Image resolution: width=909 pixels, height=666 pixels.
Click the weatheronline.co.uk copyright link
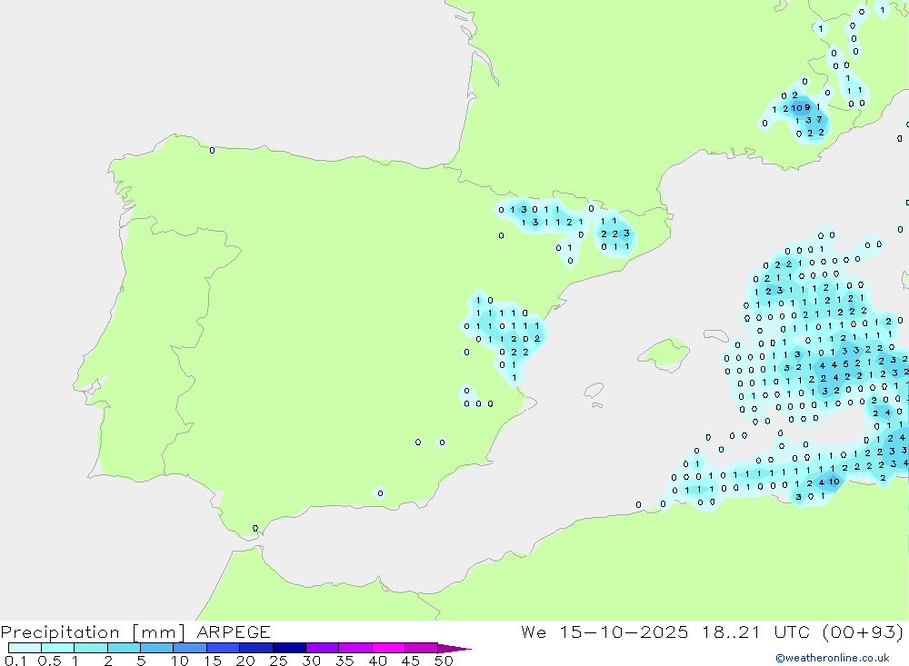pyautogui.click(x=832, y=658)
